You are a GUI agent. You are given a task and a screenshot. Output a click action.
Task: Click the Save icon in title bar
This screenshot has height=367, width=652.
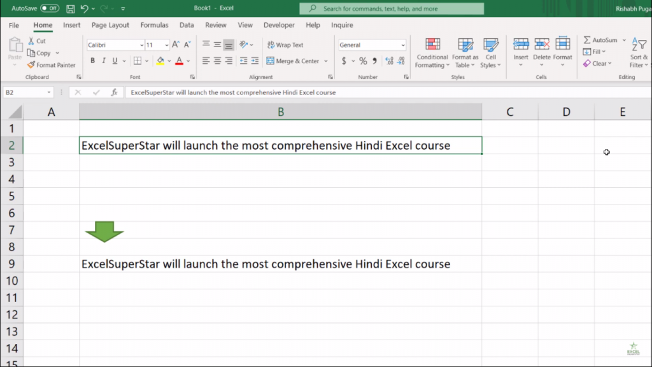pyautogui.click(x=70, y=9)
